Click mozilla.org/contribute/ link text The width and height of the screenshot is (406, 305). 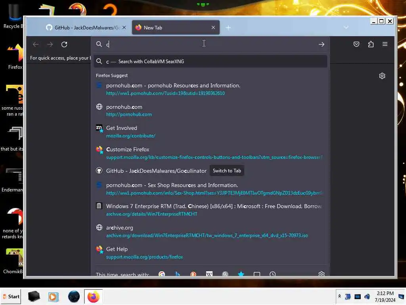130,136
